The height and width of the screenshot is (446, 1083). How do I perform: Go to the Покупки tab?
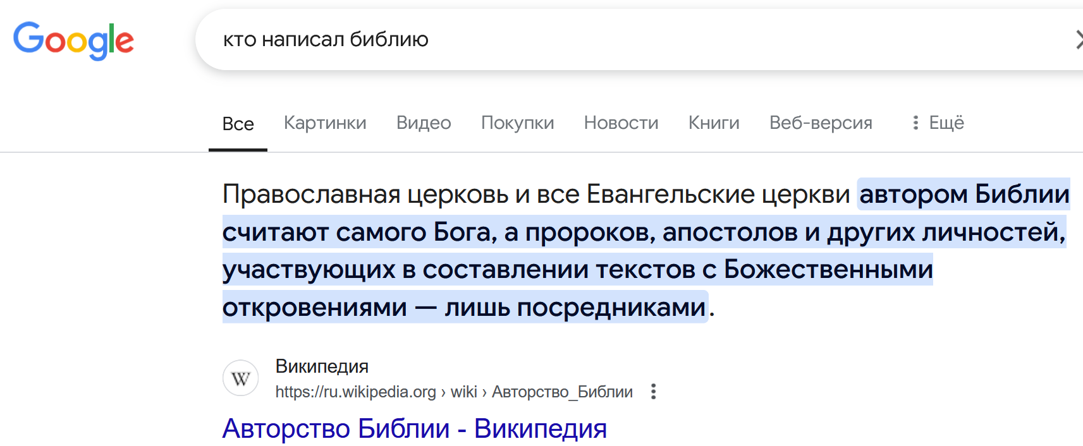(518, 123)
